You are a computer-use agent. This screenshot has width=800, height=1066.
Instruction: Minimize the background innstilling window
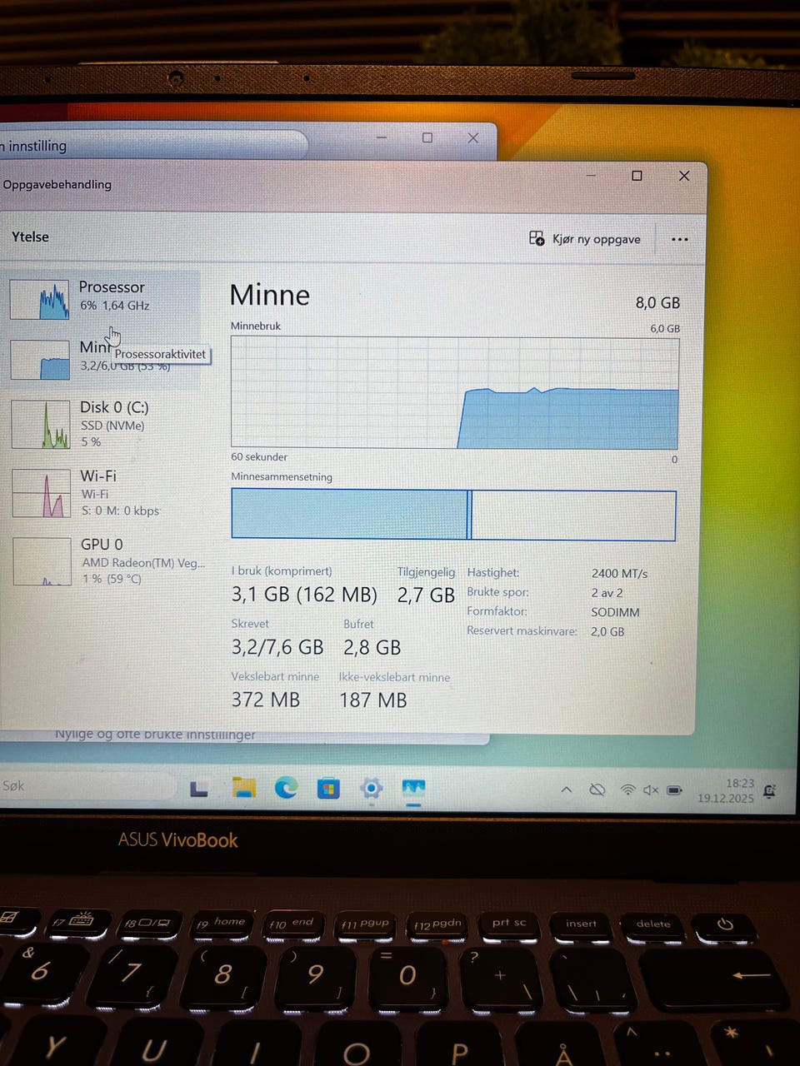point(382,137)
